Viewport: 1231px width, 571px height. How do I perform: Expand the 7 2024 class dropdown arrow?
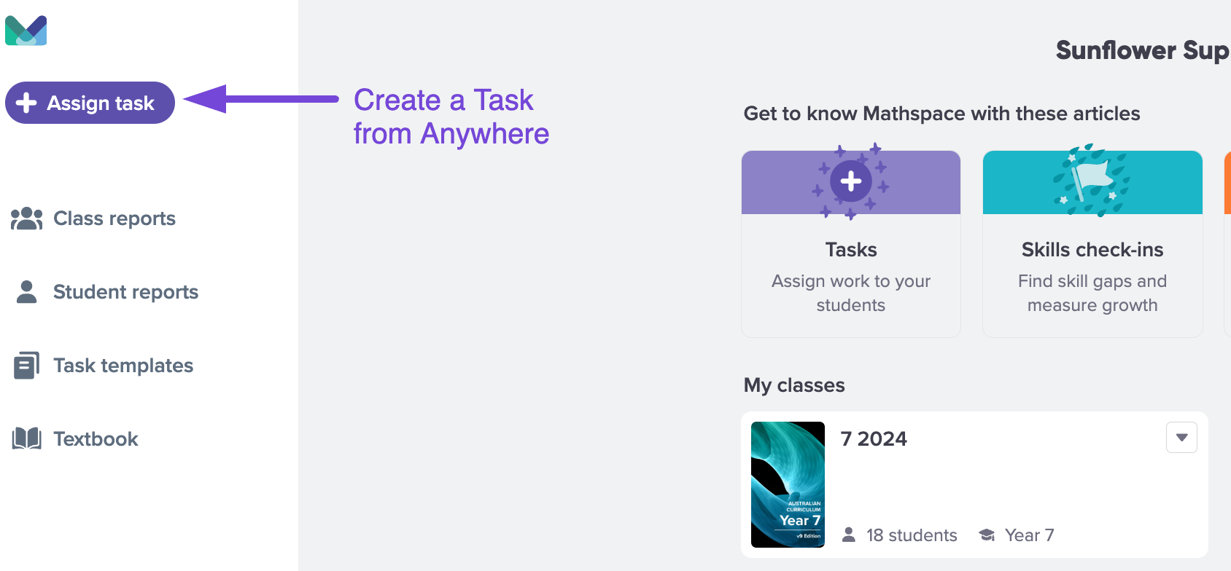point(1181,438)
